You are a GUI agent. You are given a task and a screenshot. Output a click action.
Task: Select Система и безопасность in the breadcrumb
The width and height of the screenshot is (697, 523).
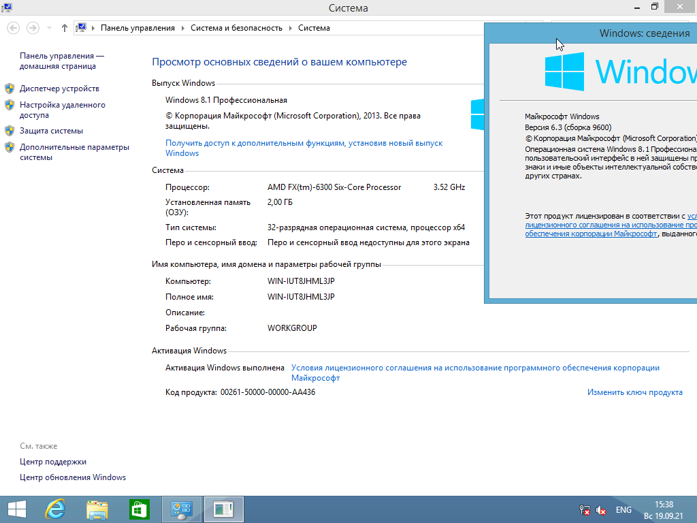[236, 28]
